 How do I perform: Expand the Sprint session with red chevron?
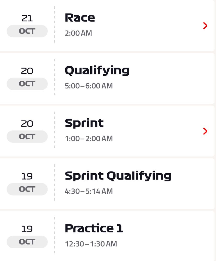(x=205, y=131)
